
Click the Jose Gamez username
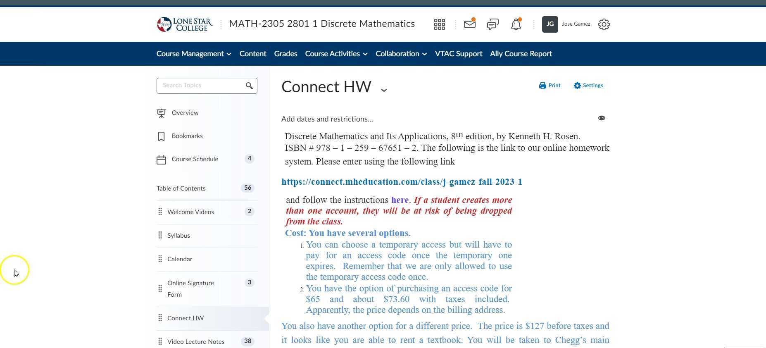coord(576,24)
